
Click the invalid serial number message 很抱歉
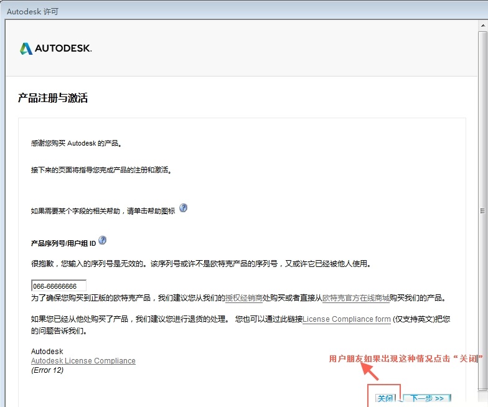pos(201,264)
